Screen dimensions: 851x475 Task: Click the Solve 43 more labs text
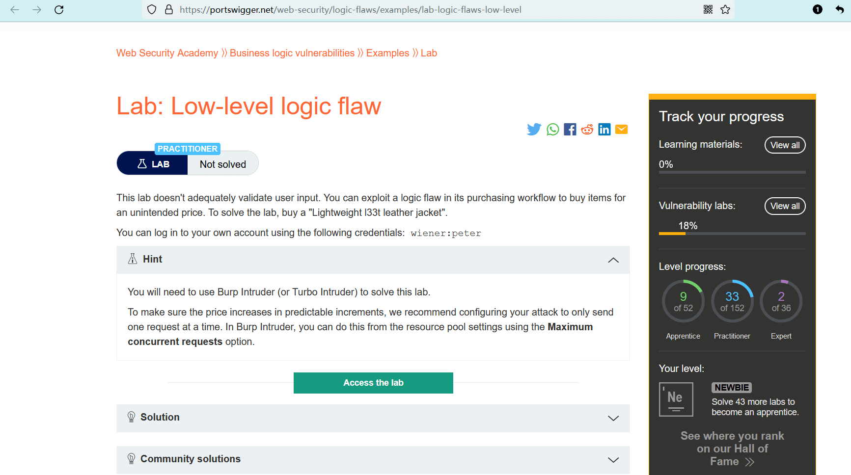[755, 407]
